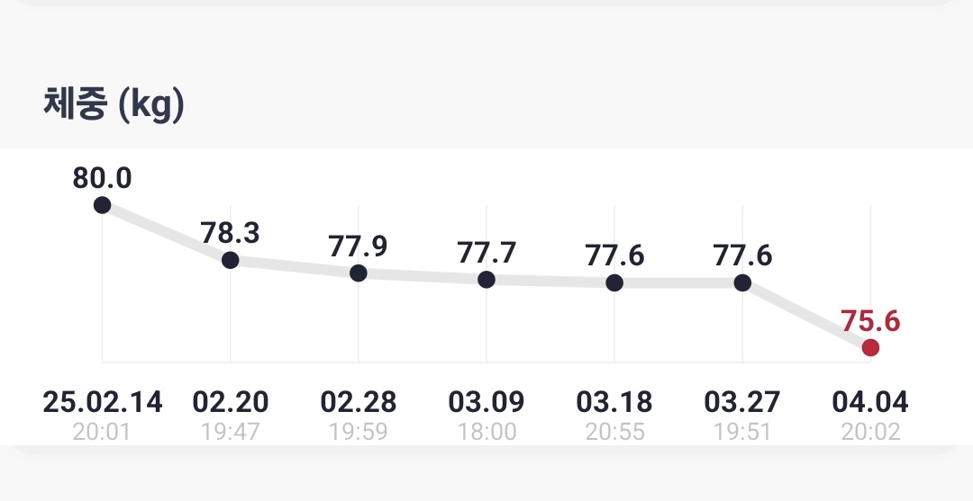Select the 04.04 date label

coord(870,402)
